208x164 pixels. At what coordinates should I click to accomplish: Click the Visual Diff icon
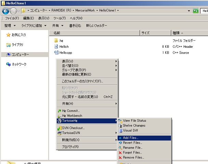(120, 131)
